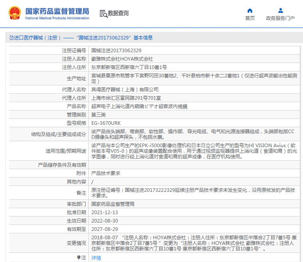Select the 批准日期 label

(x=76, y=213)
